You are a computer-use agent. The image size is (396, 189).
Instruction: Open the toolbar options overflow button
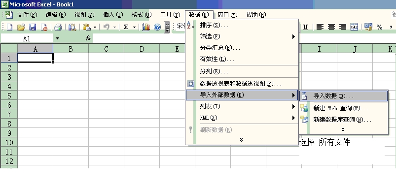167,27
